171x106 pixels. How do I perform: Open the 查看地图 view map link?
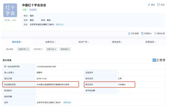tap(67, 103)
